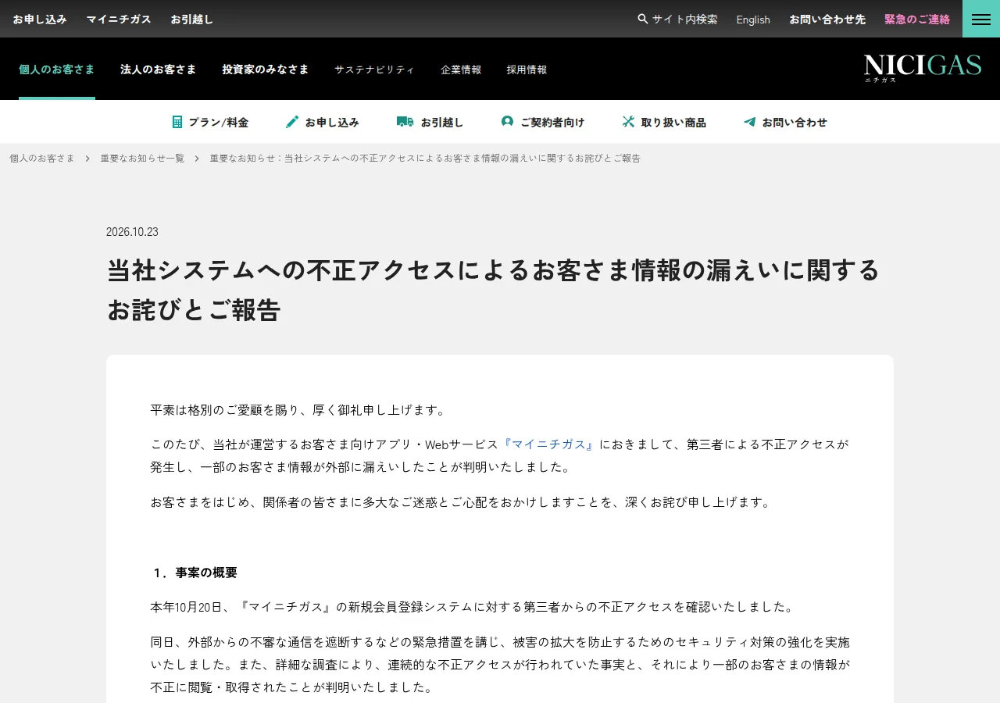
Task: Open the 採用情報 menu item
Action: 527,70
